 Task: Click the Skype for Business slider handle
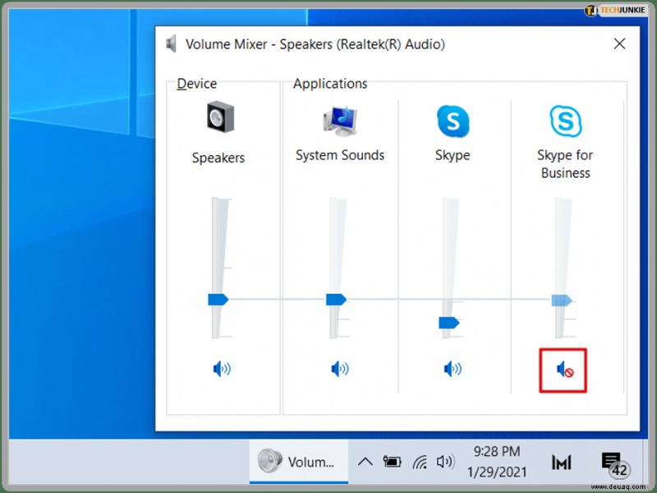tap(562, 300)
